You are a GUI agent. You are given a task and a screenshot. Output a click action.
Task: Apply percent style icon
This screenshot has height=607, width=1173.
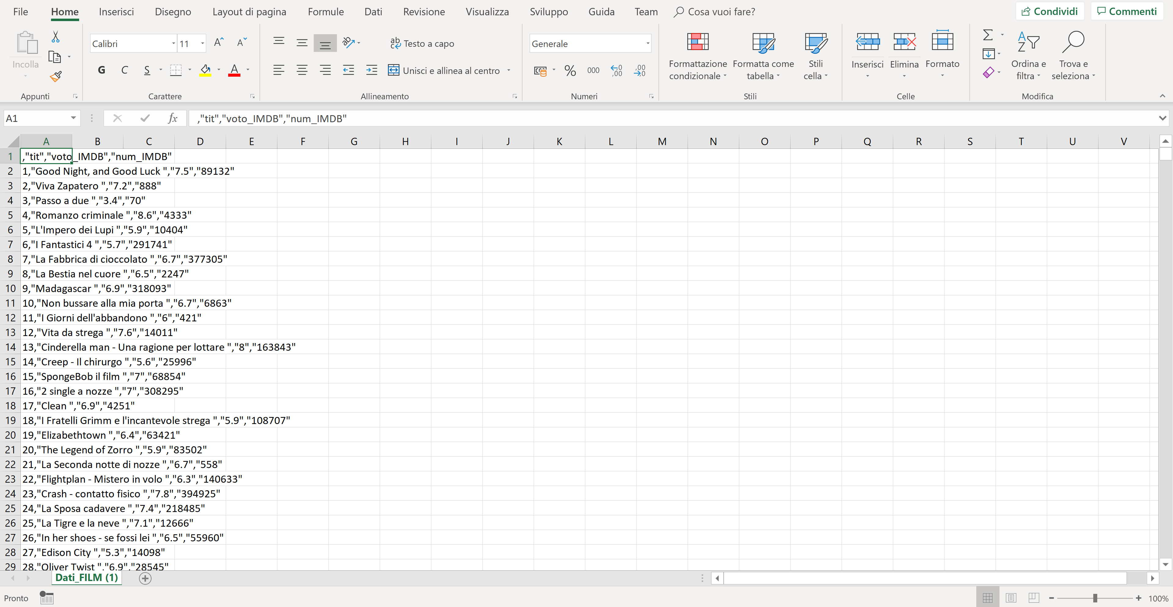(570, 70)
